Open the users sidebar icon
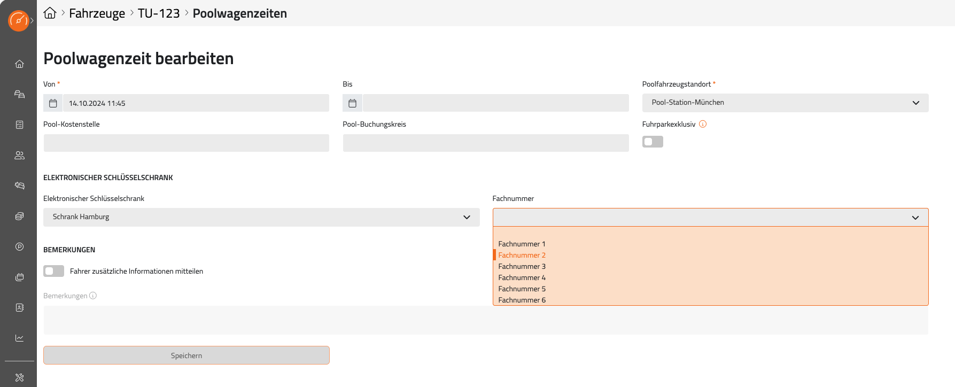Viewport: 955px width, 387px height. click(x=20, y=156)
